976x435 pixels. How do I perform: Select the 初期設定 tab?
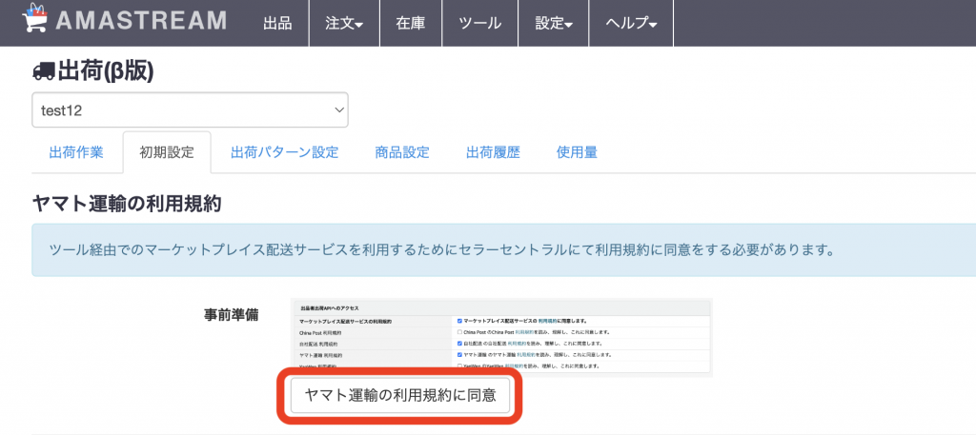click(167, 152)
